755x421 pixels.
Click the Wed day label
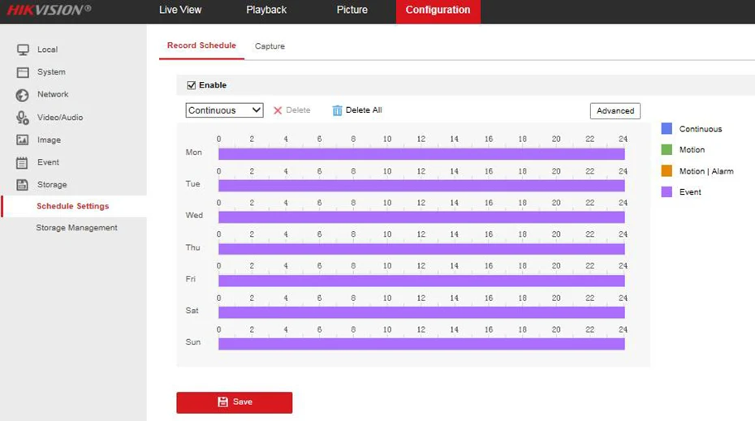click(x=194, y=215)
